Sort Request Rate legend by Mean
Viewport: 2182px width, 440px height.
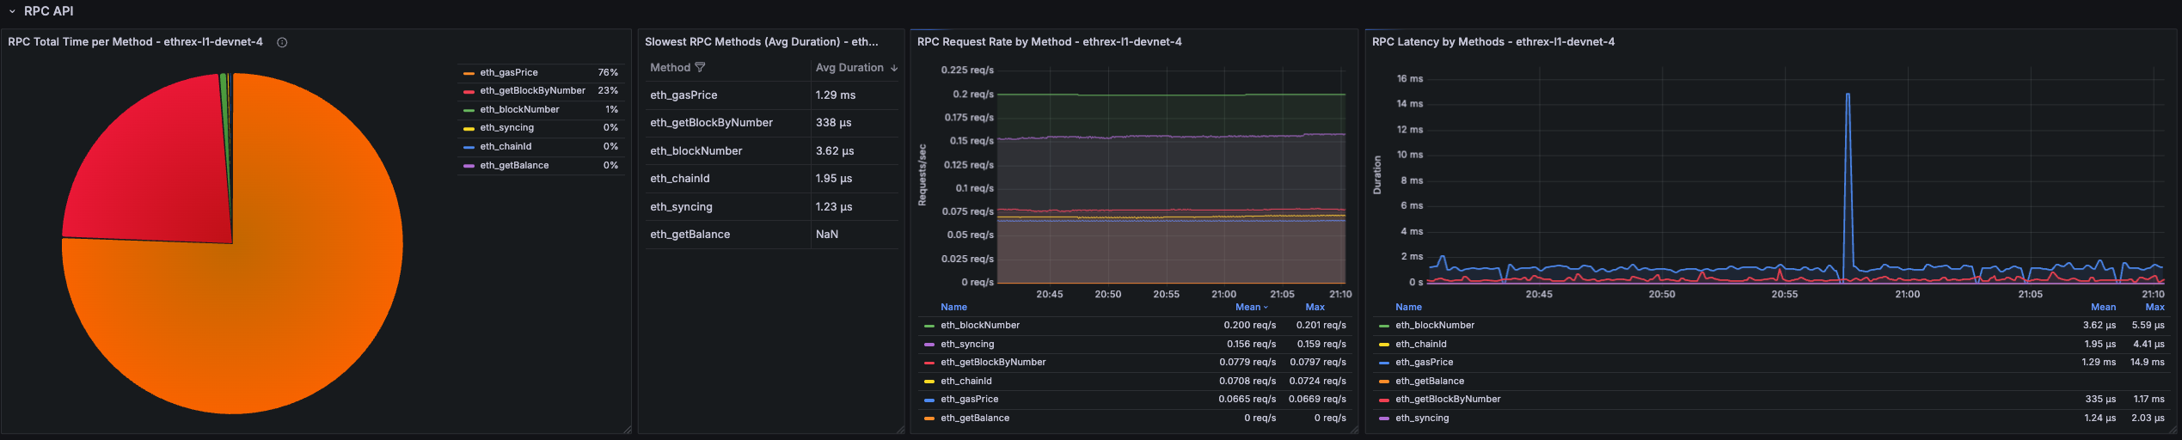click(1251, 307)
